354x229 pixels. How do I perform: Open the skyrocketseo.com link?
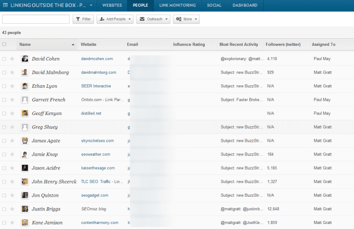[98, 141]
